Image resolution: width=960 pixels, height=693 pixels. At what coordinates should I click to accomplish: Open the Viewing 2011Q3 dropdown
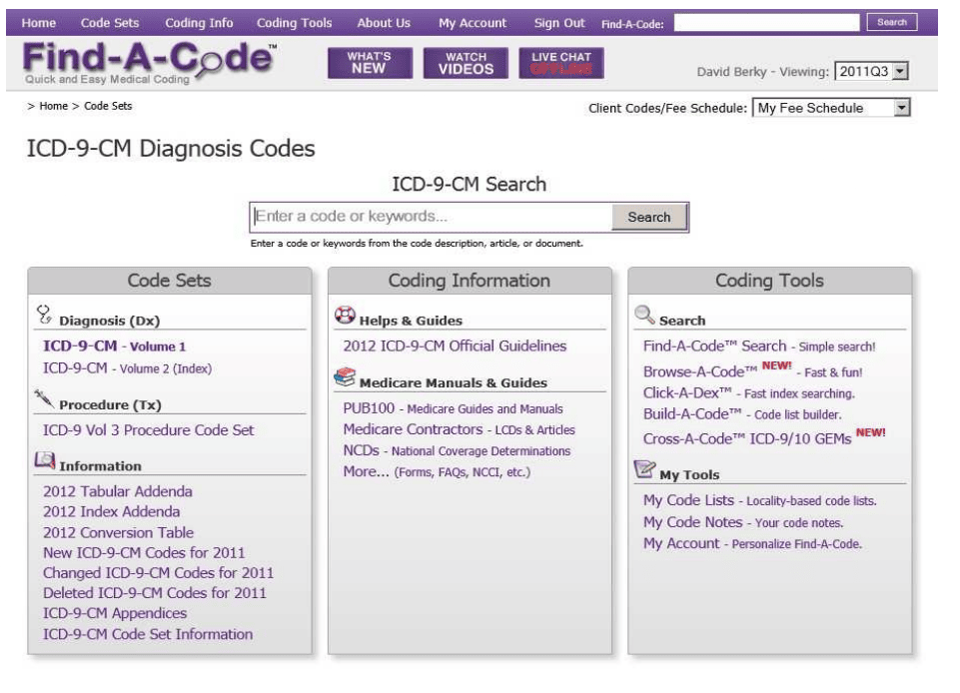[871, 71]
